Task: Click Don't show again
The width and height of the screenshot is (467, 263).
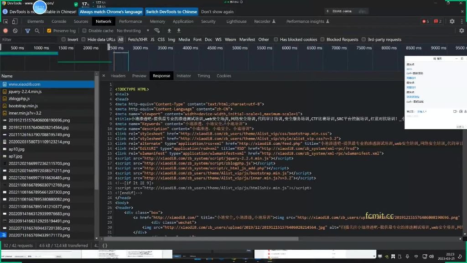Action: (218, 11)
